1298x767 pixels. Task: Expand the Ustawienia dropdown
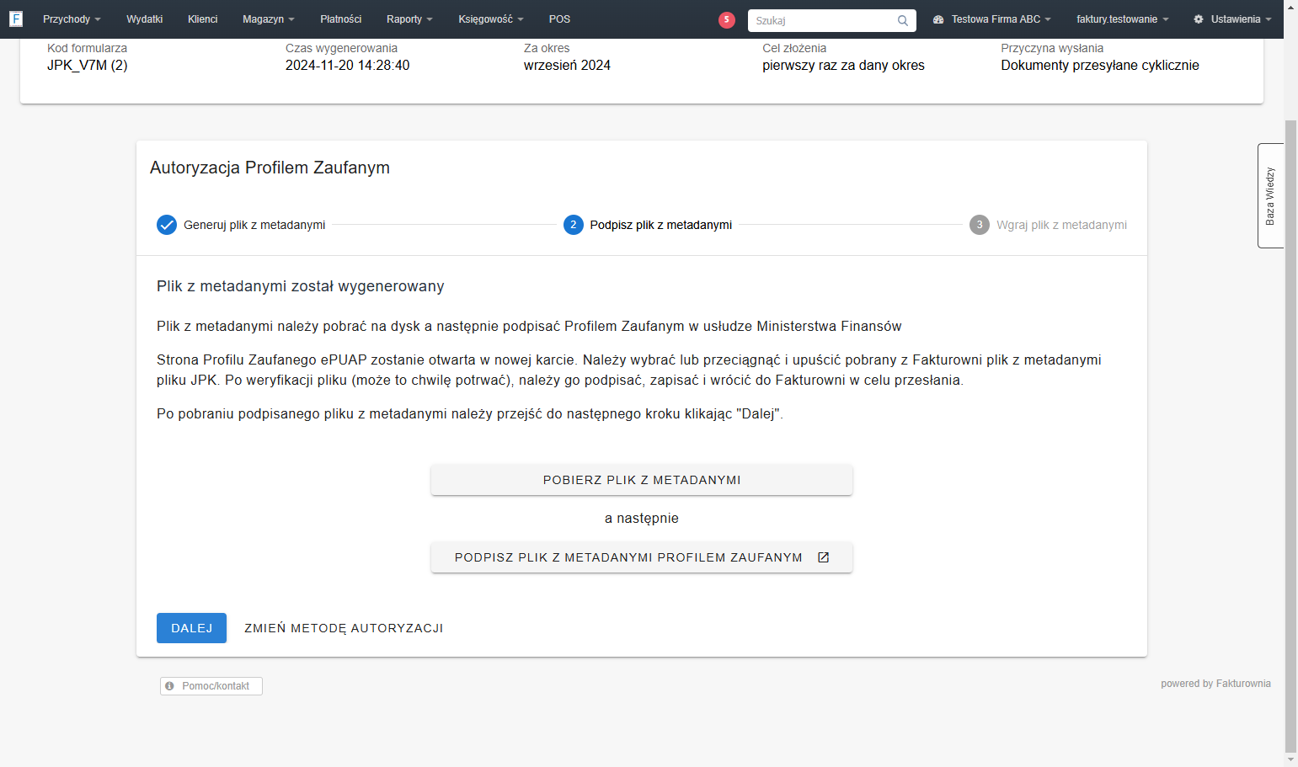1232,19
